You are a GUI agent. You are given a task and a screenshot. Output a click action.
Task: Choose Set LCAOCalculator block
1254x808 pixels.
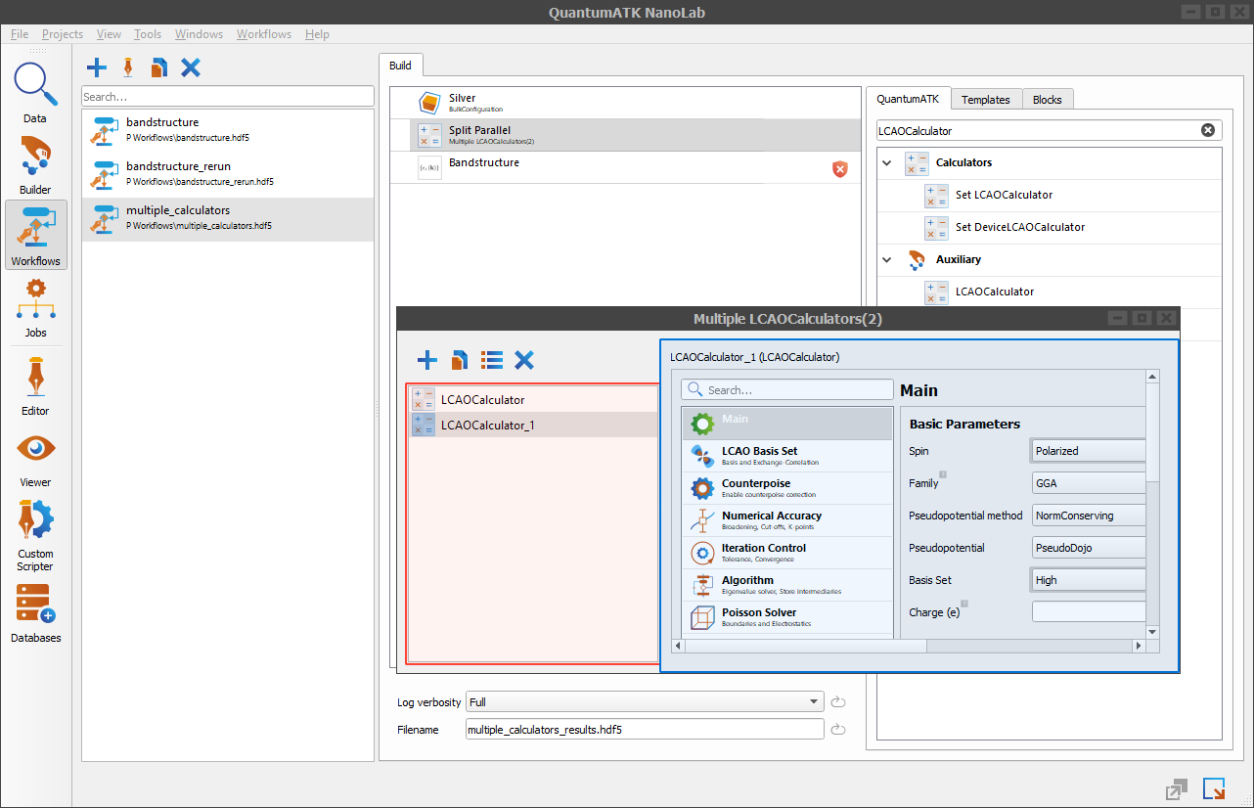tap(1049, 196)
